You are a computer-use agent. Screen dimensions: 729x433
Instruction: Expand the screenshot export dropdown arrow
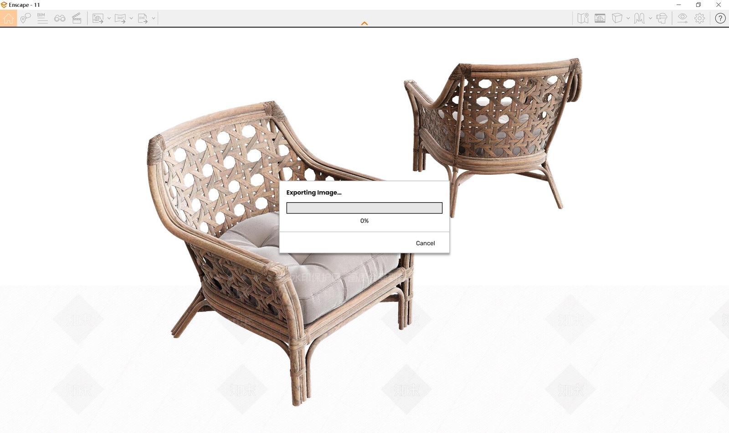(x=109, y=18)
